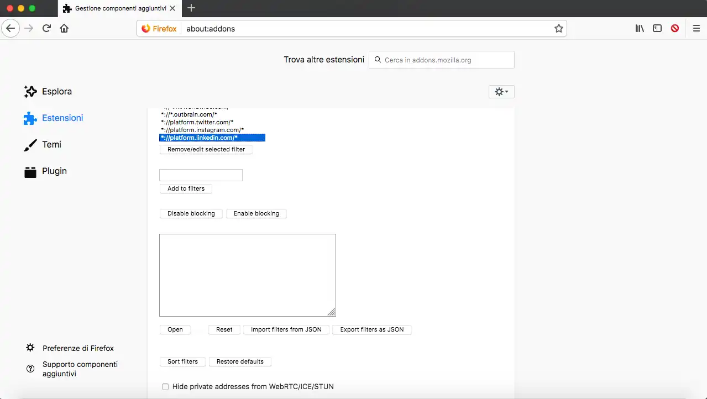Click Remove/edit selected filter button
Viewport: 707px width, 399px height.
(x=206, y=149)
